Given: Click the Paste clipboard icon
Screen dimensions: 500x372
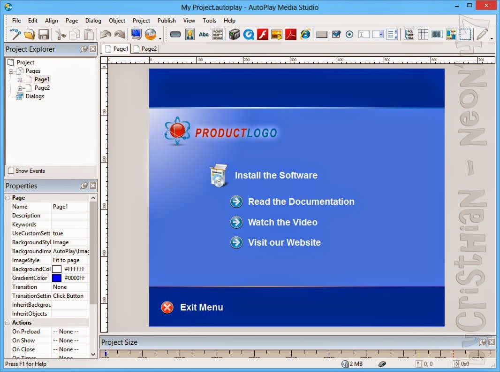Looking at the screenshot, I should pos(89,34).
